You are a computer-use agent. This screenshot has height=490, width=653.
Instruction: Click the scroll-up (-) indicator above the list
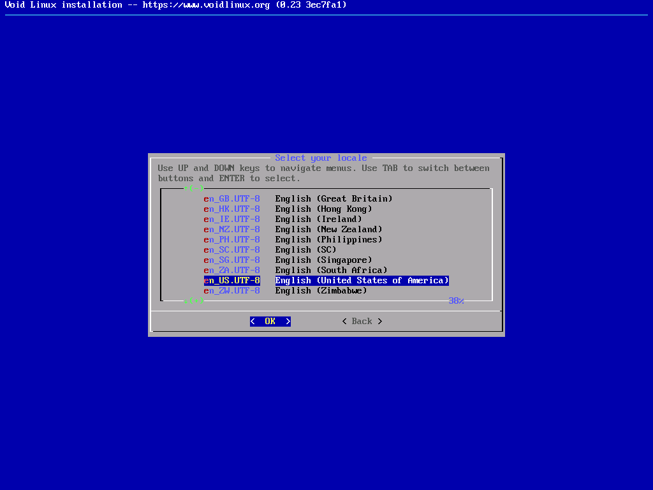coord(194,188)
